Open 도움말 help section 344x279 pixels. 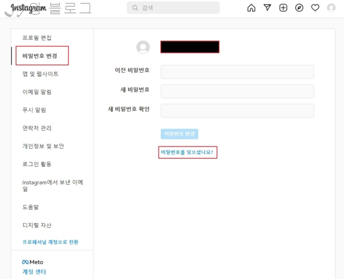click(x=31, y=207)
